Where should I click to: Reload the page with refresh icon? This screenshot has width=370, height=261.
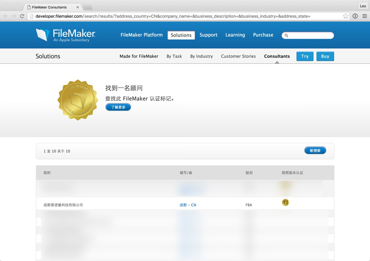[x=22, y=16]
